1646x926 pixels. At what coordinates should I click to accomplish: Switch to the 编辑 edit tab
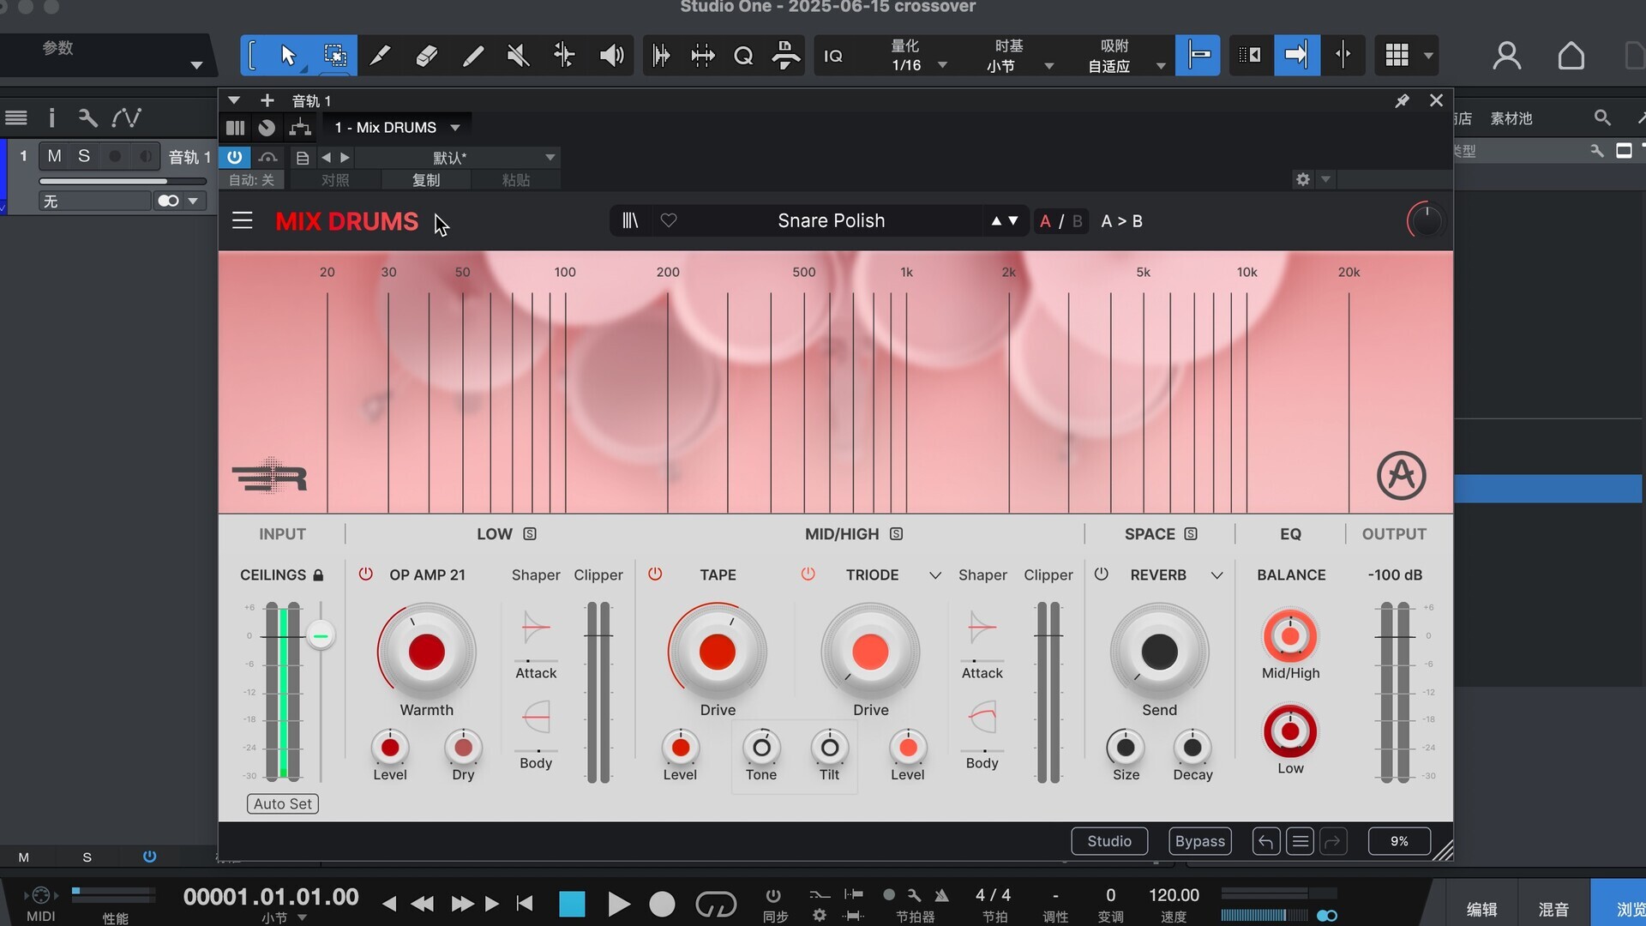point(1481,909)
